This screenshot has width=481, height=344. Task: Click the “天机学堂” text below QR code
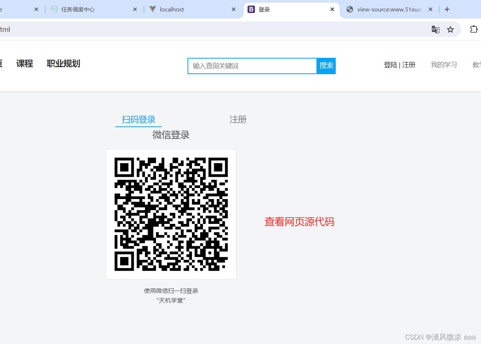click(x=171, y=300)
